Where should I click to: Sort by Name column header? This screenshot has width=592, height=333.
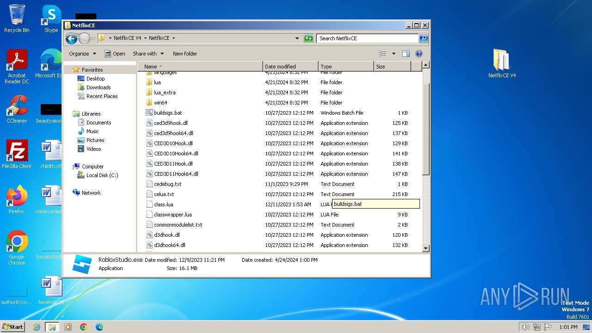coord(200,67)
